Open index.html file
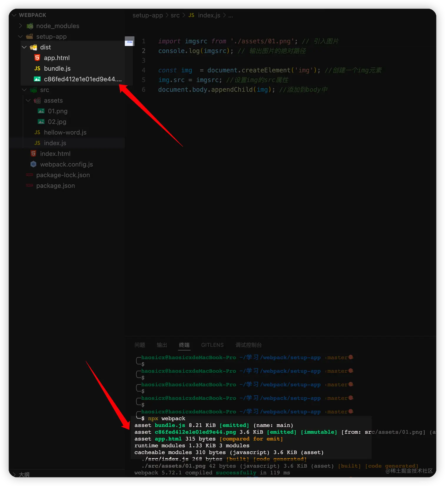 (x=55, y=153)
